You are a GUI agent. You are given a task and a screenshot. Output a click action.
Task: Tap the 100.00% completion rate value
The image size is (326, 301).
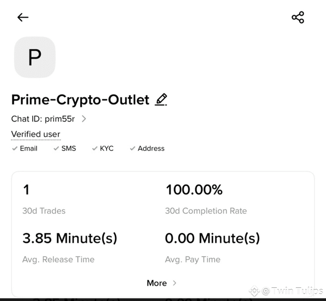[194, 190]
